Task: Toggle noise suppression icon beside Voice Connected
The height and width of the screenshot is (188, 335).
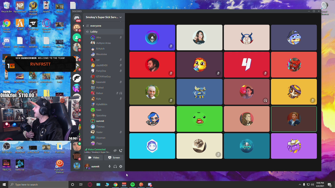Action: click(x=115, y=150)
